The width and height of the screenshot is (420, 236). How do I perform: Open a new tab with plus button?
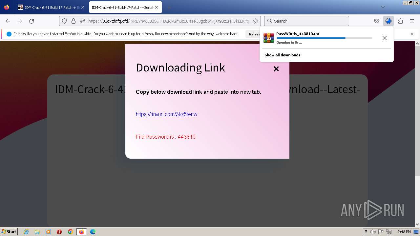(x=168, y=7)
